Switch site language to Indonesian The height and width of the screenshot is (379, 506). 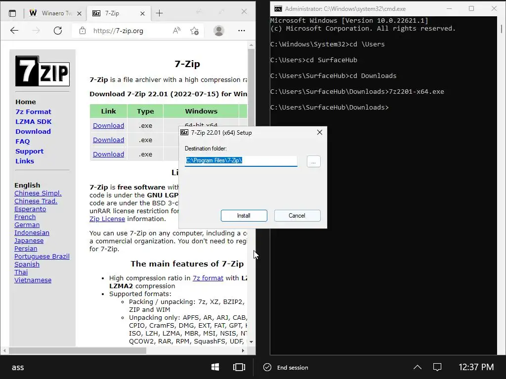(x=32, y=233)
